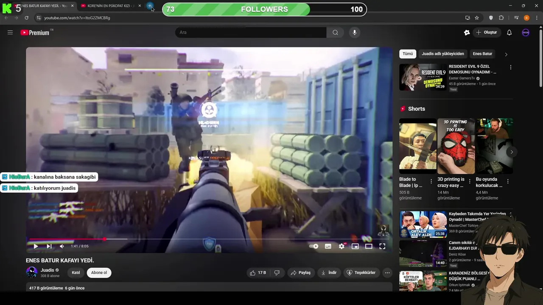Viewport: 543px width, 305px height.
Task: Open MasterChef Türkiye video thumbnail
Action: point(423,225)
